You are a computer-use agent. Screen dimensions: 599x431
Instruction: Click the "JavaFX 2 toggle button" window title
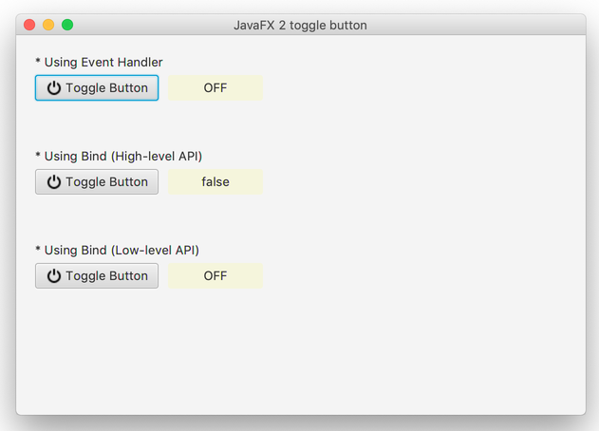[x=300, y=25]
